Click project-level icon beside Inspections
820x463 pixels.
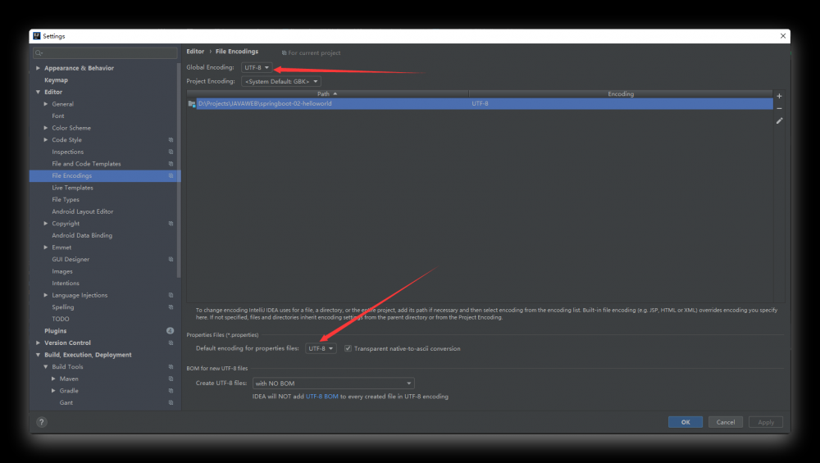[171, 152]
